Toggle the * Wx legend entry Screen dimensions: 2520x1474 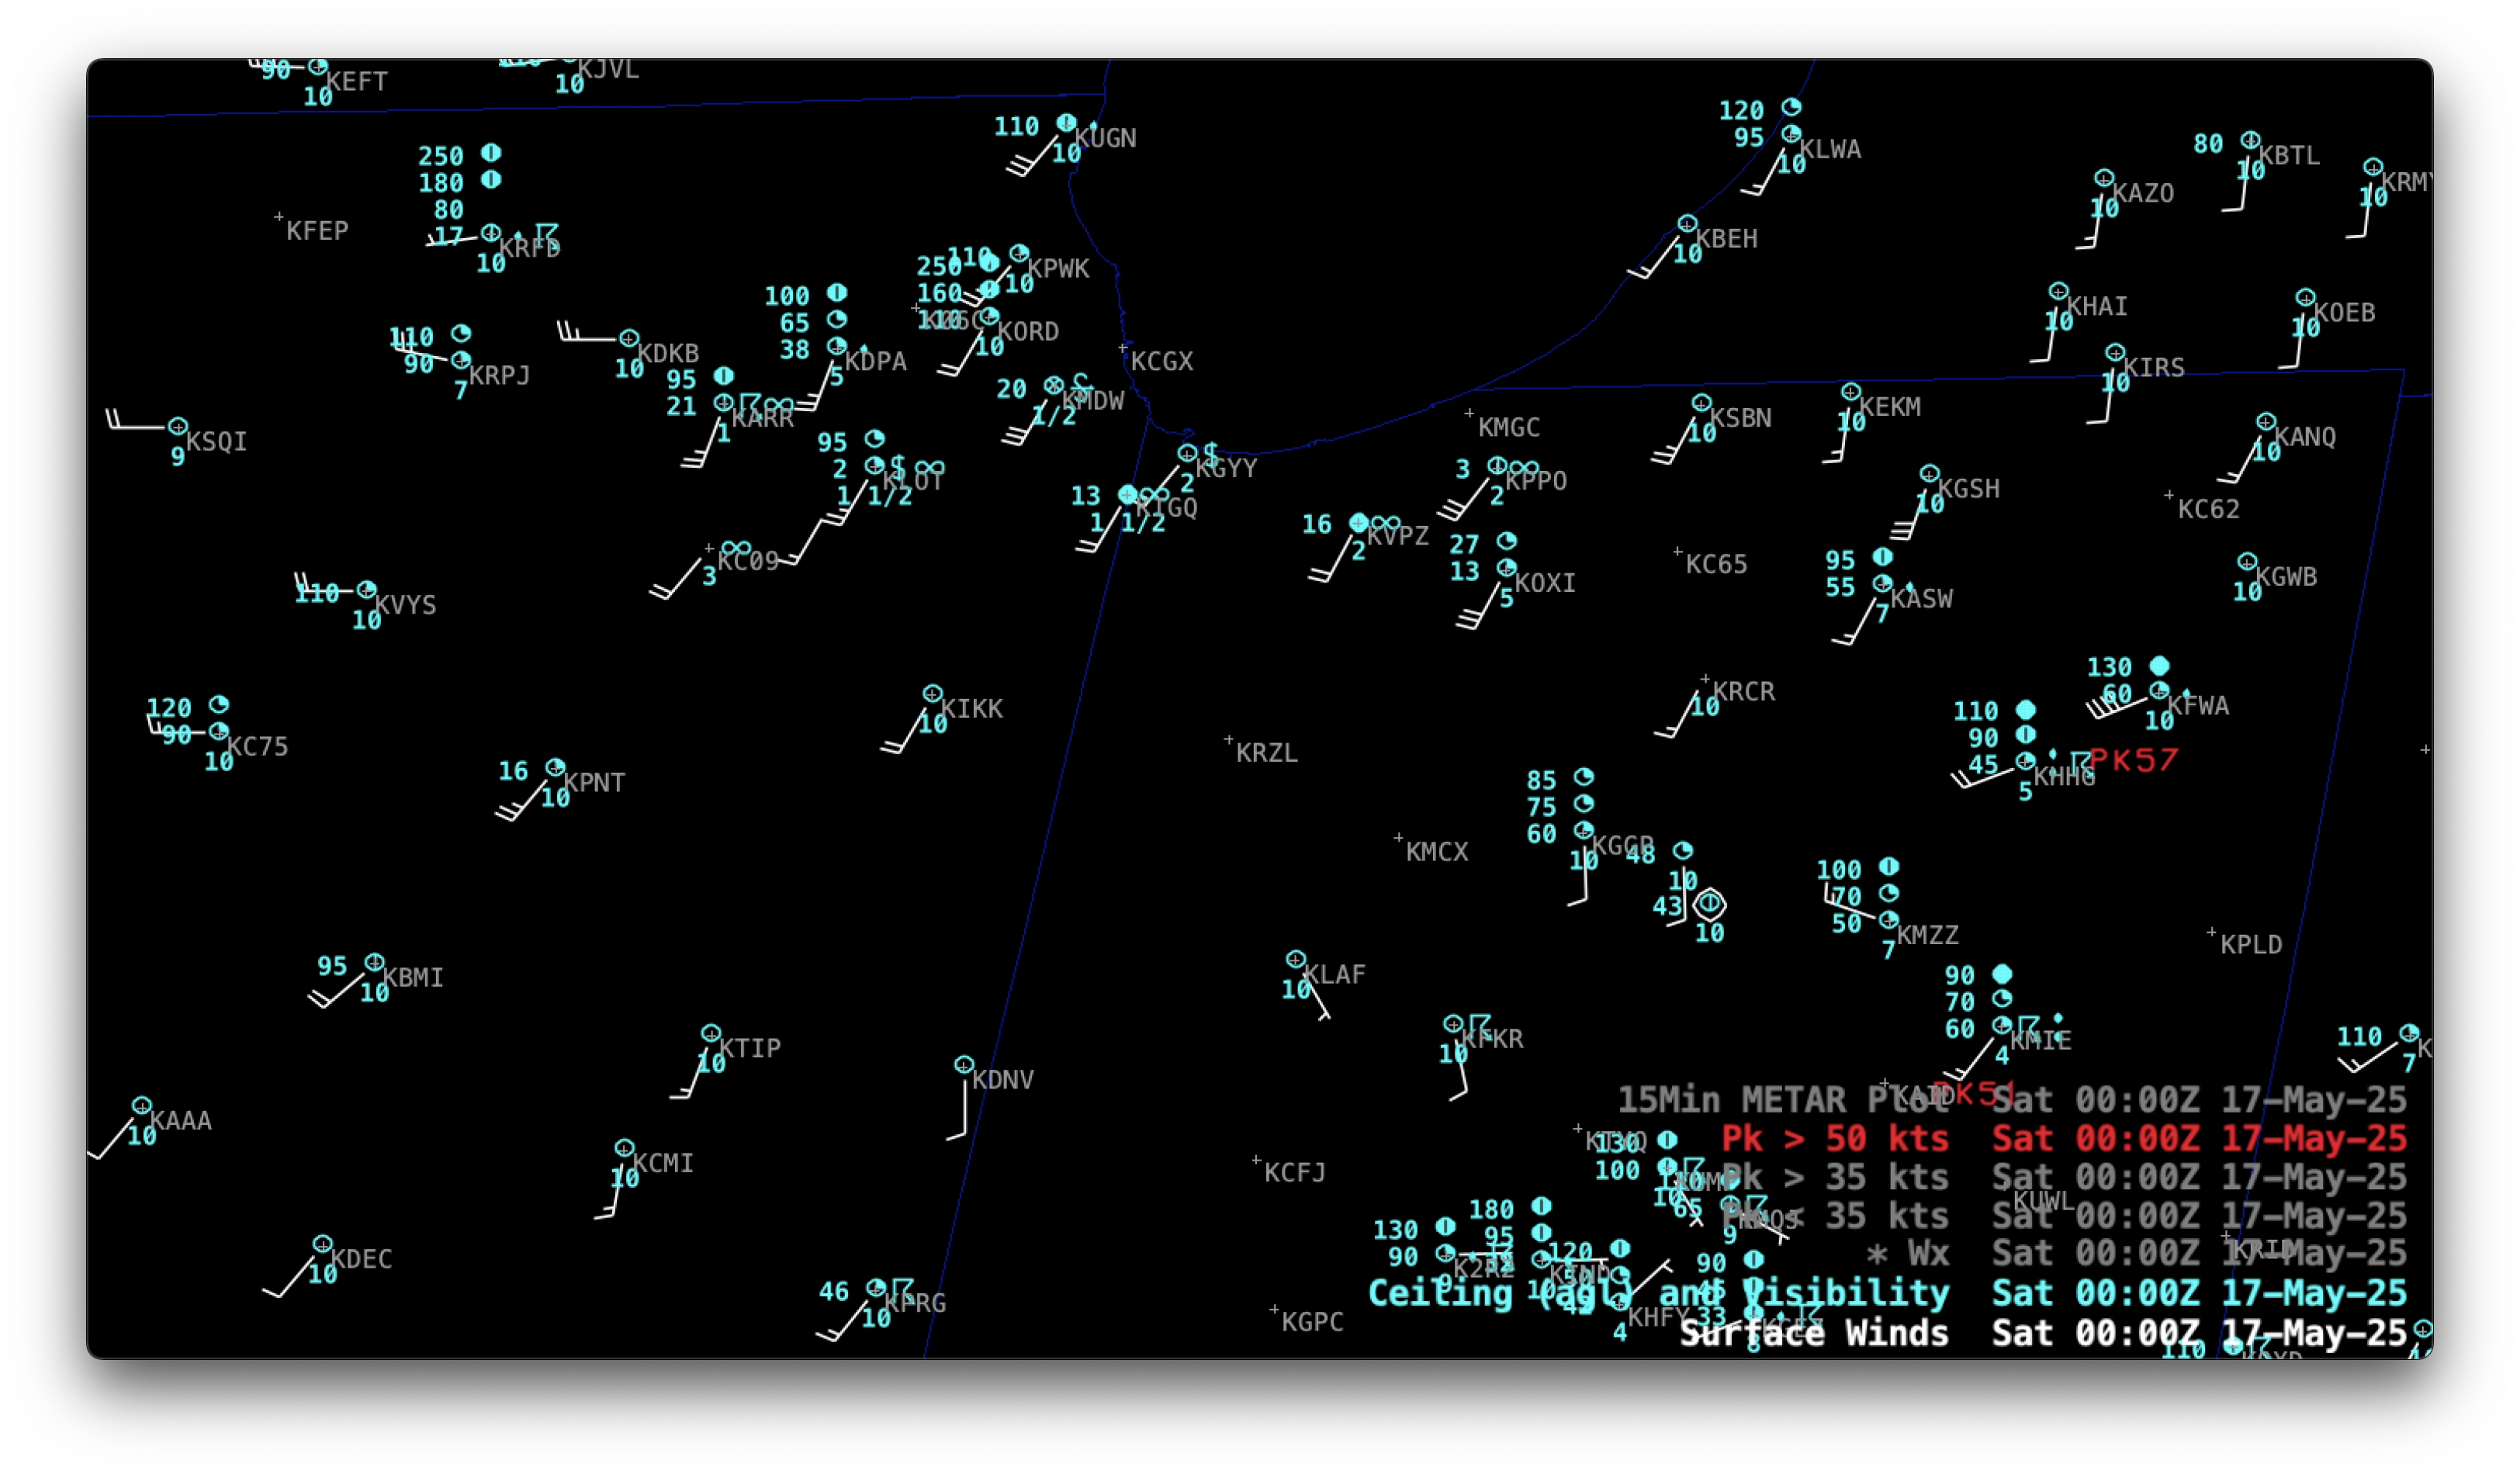[2136, 1254]
